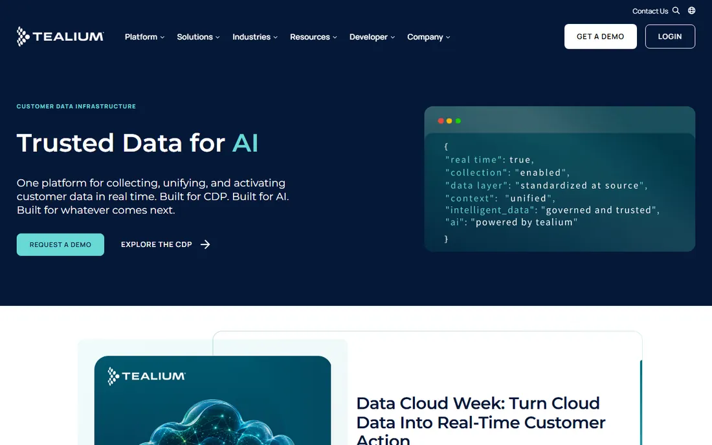Click the green dot in code window
The width and height of the screenshot is (712, 445).
tap(458, 121)
